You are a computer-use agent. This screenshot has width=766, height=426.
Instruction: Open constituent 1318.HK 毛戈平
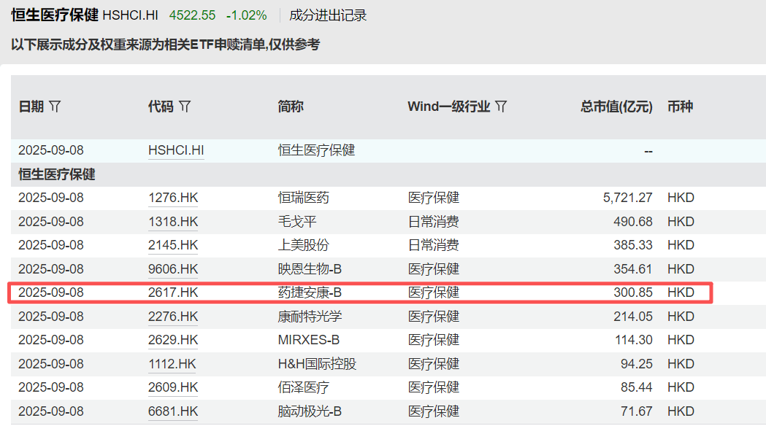pyautogui.click(x=173, y=221)
